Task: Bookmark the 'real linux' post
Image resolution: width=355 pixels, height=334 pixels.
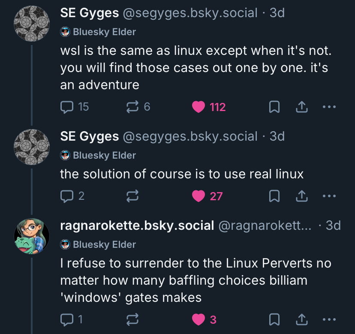Action: [x=274, y=196]
